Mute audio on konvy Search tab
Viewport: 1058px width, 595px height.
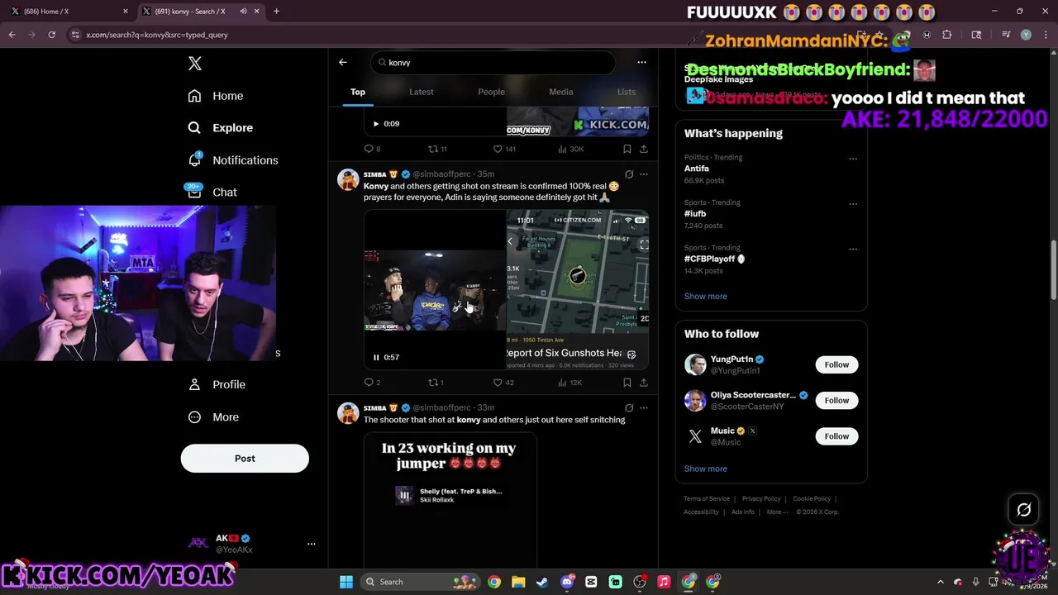244,12
